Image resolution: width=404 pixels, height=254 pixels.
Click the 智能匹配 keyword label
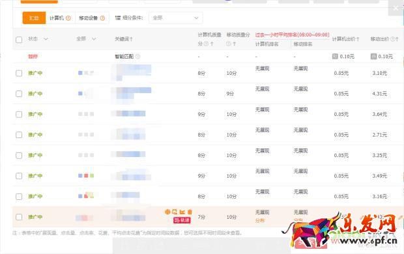[124, 57]
